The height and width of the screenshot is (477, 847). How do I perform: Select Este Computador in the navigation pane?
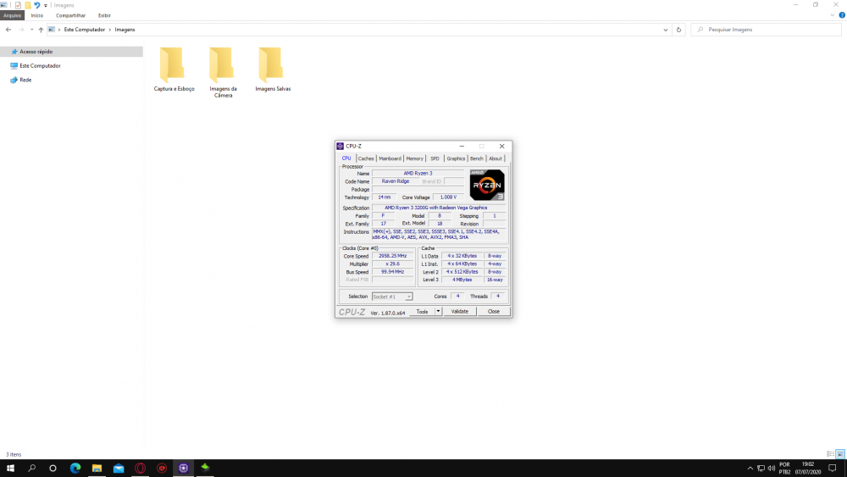pyautogui.click(x=39, y=65)
